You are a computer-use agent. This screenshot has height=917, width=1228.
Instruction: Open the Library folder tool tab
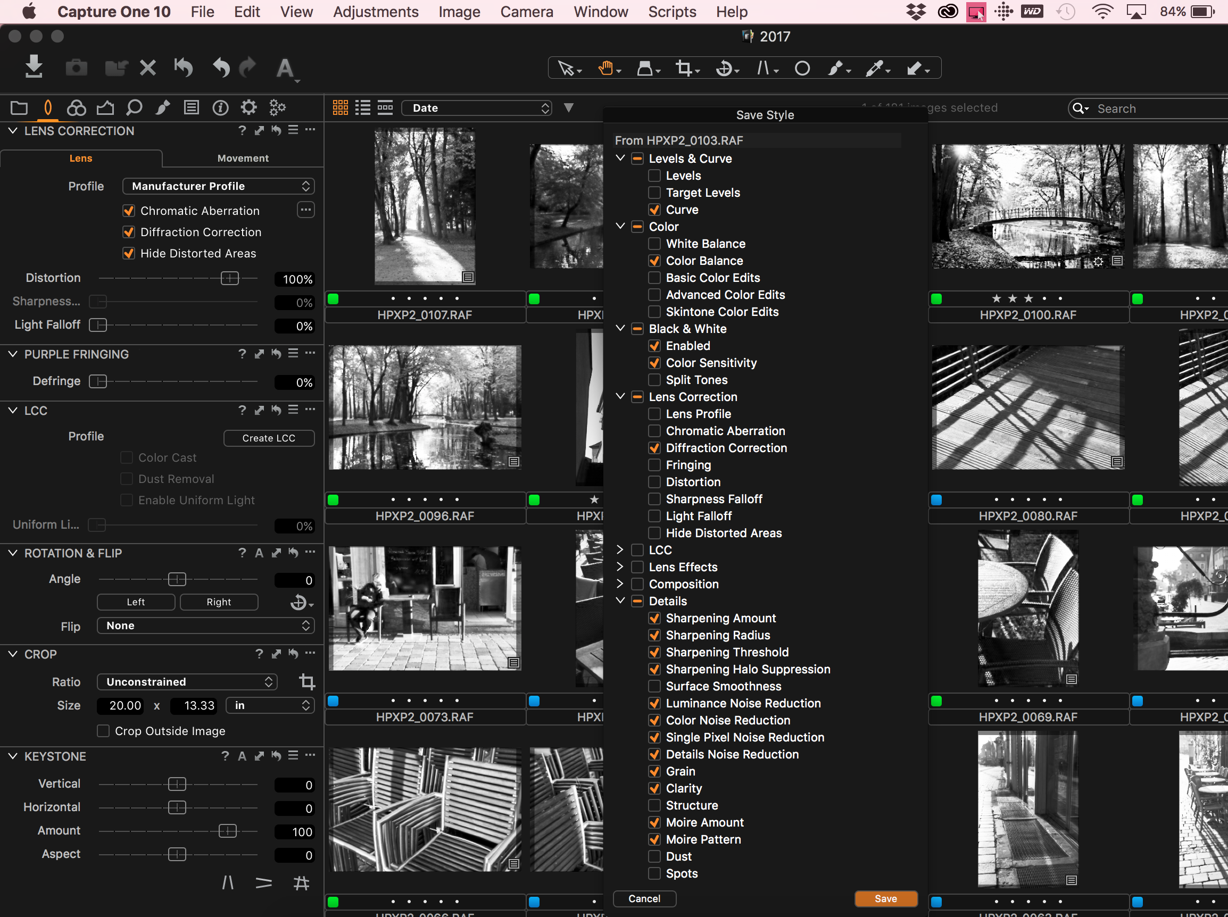tap(19, 107)
